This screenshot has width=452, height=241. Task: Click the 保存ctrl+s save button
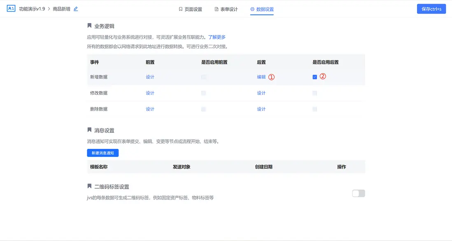pos(431,8)
